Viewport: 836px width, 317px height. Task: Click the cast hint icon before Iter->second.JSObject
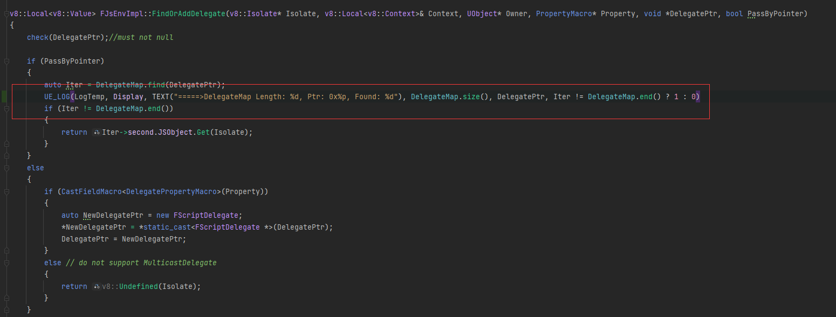tap(95, 132)
